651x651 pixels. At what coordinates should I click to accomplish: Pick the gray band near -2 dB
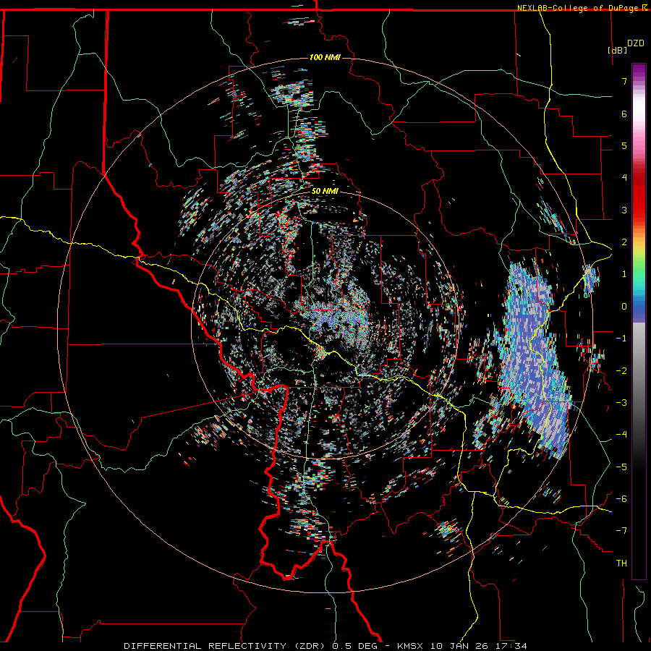(x=639, y=370)
